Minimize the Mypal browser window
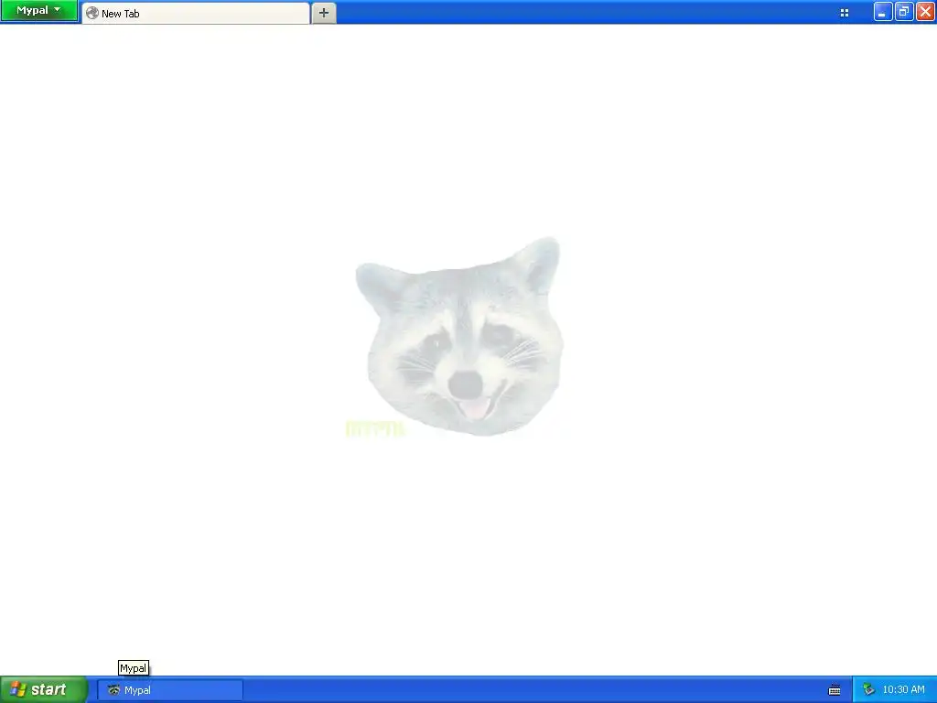 pos(883,12)
